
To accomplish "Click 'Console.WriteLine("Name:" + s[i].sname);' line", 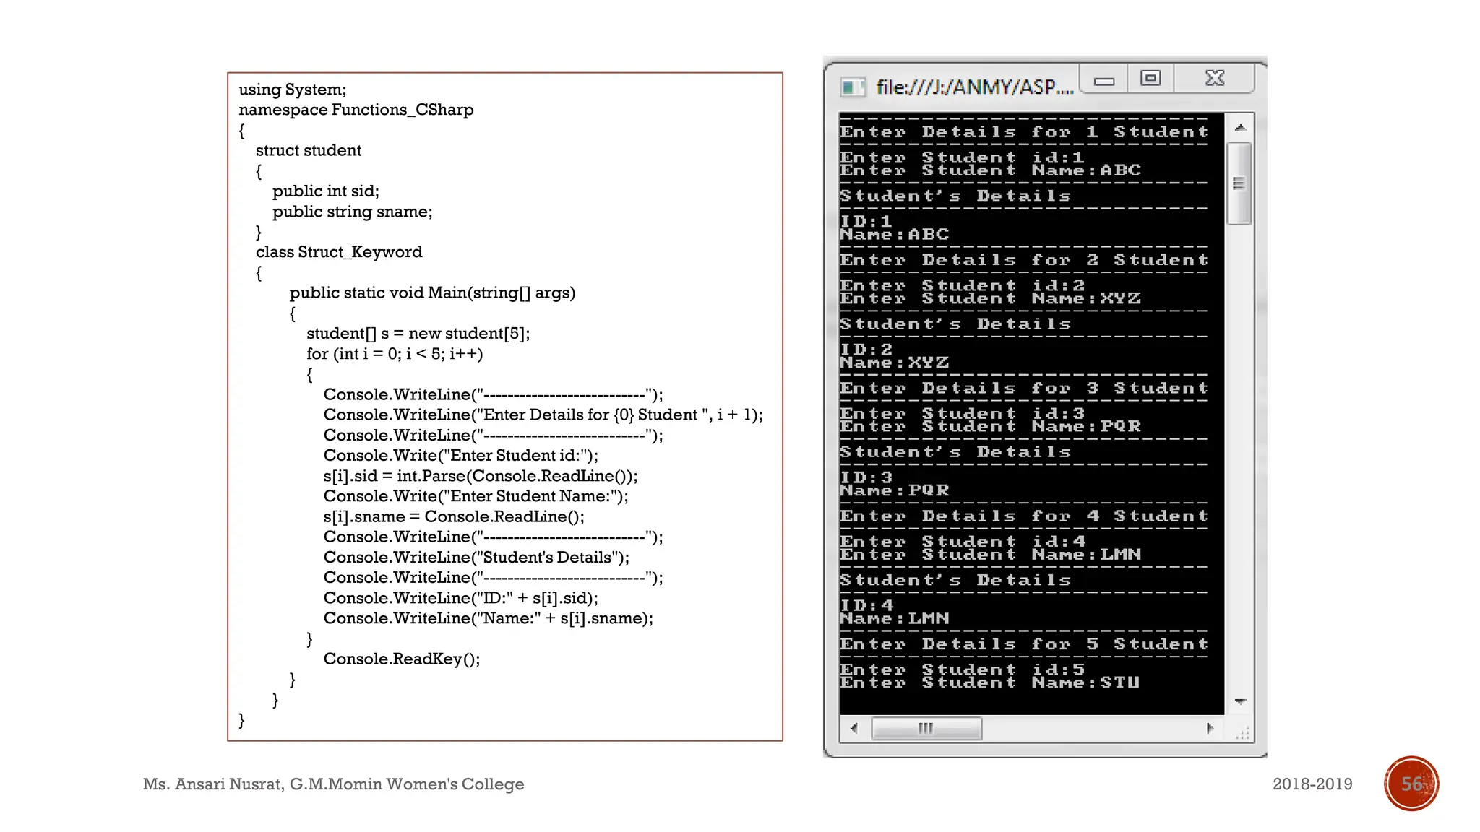I will point(489,618).
